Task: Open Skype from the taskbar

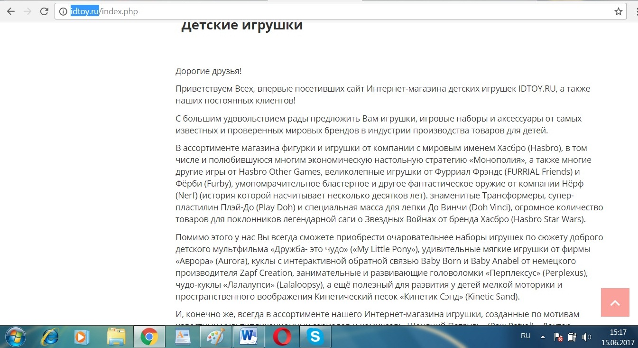Action: pyautogui.click(x=315, y=337)
